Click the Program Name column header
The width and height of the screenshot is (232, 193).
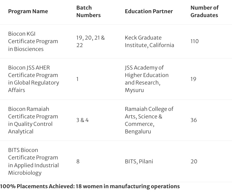tap(28, 11)
